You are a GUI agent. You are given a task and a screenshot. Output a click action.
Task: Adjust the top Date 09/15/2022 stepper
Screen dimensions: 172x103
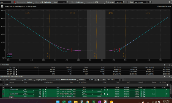(150, 2)
